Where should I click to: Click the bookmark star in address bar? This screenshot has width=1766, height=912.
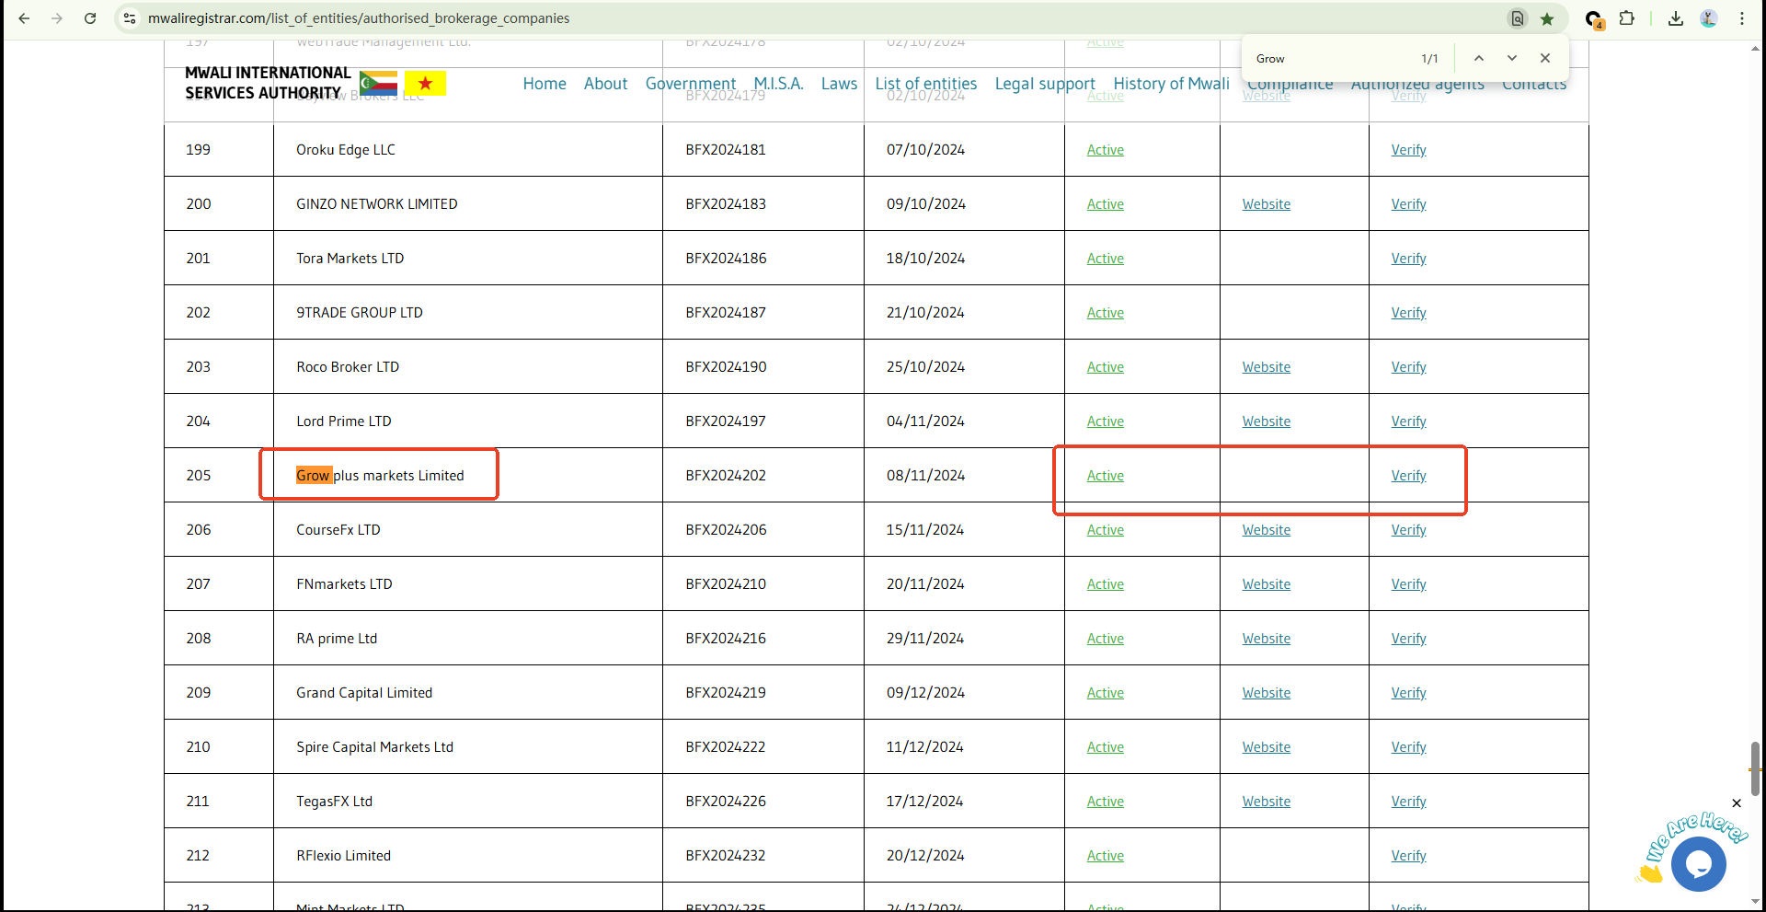coord(1547,18)
